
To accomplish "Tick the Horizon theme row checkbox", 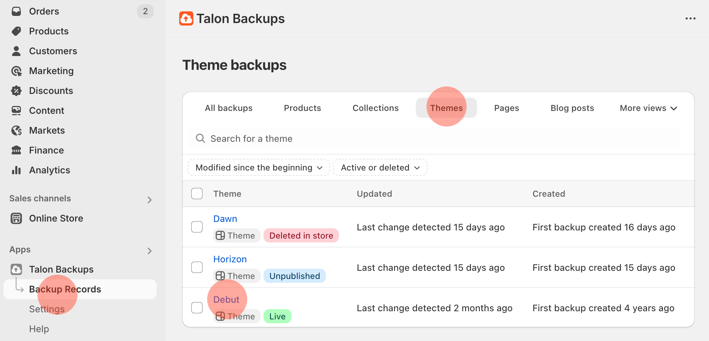I will coord(197,267).
